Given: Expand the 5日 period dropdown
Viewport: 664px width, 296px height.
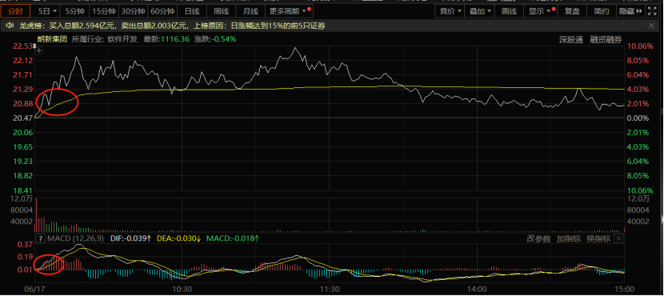Looking at the screenshot, I should 46,11.
